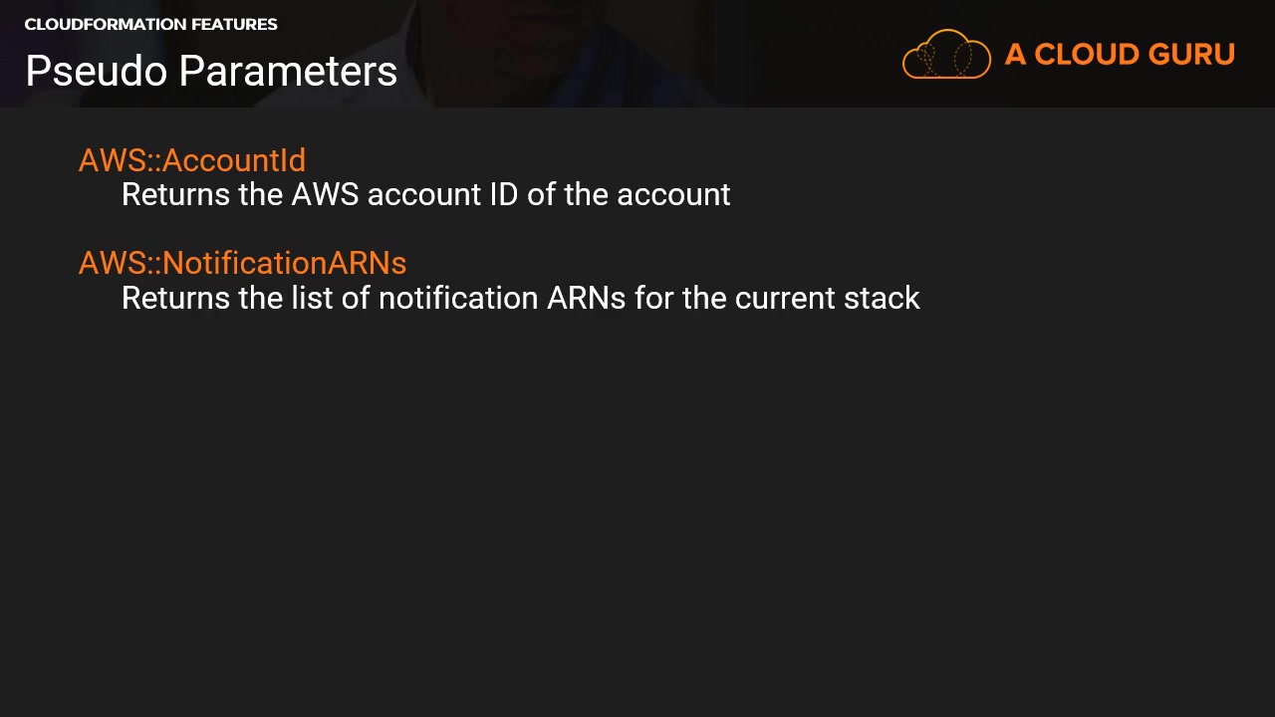The width and height of the screenshot is (1275, 717).
Task: Select the AWS::AccountId heading
Action: (192, 160)
